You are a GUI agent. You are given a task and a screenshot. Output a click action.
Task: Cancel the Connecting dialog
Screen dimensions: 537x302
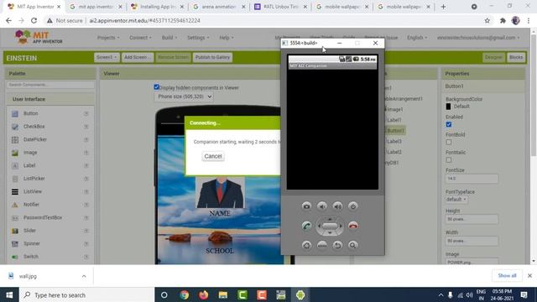[x=213, y=156]
